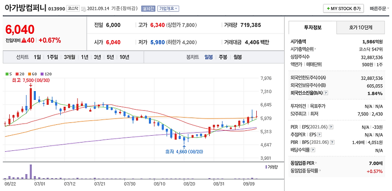Viewport: 392px width, 191px height.
Task: Click the current price 6,040
Action: pos(20,30)
